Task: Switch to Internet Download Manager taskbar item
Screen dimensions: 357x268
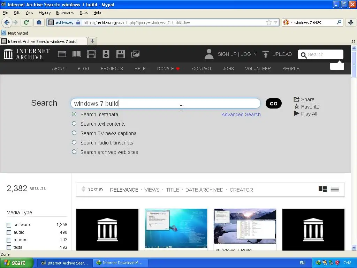Action: pyautogui.click(x=120, y=263)
